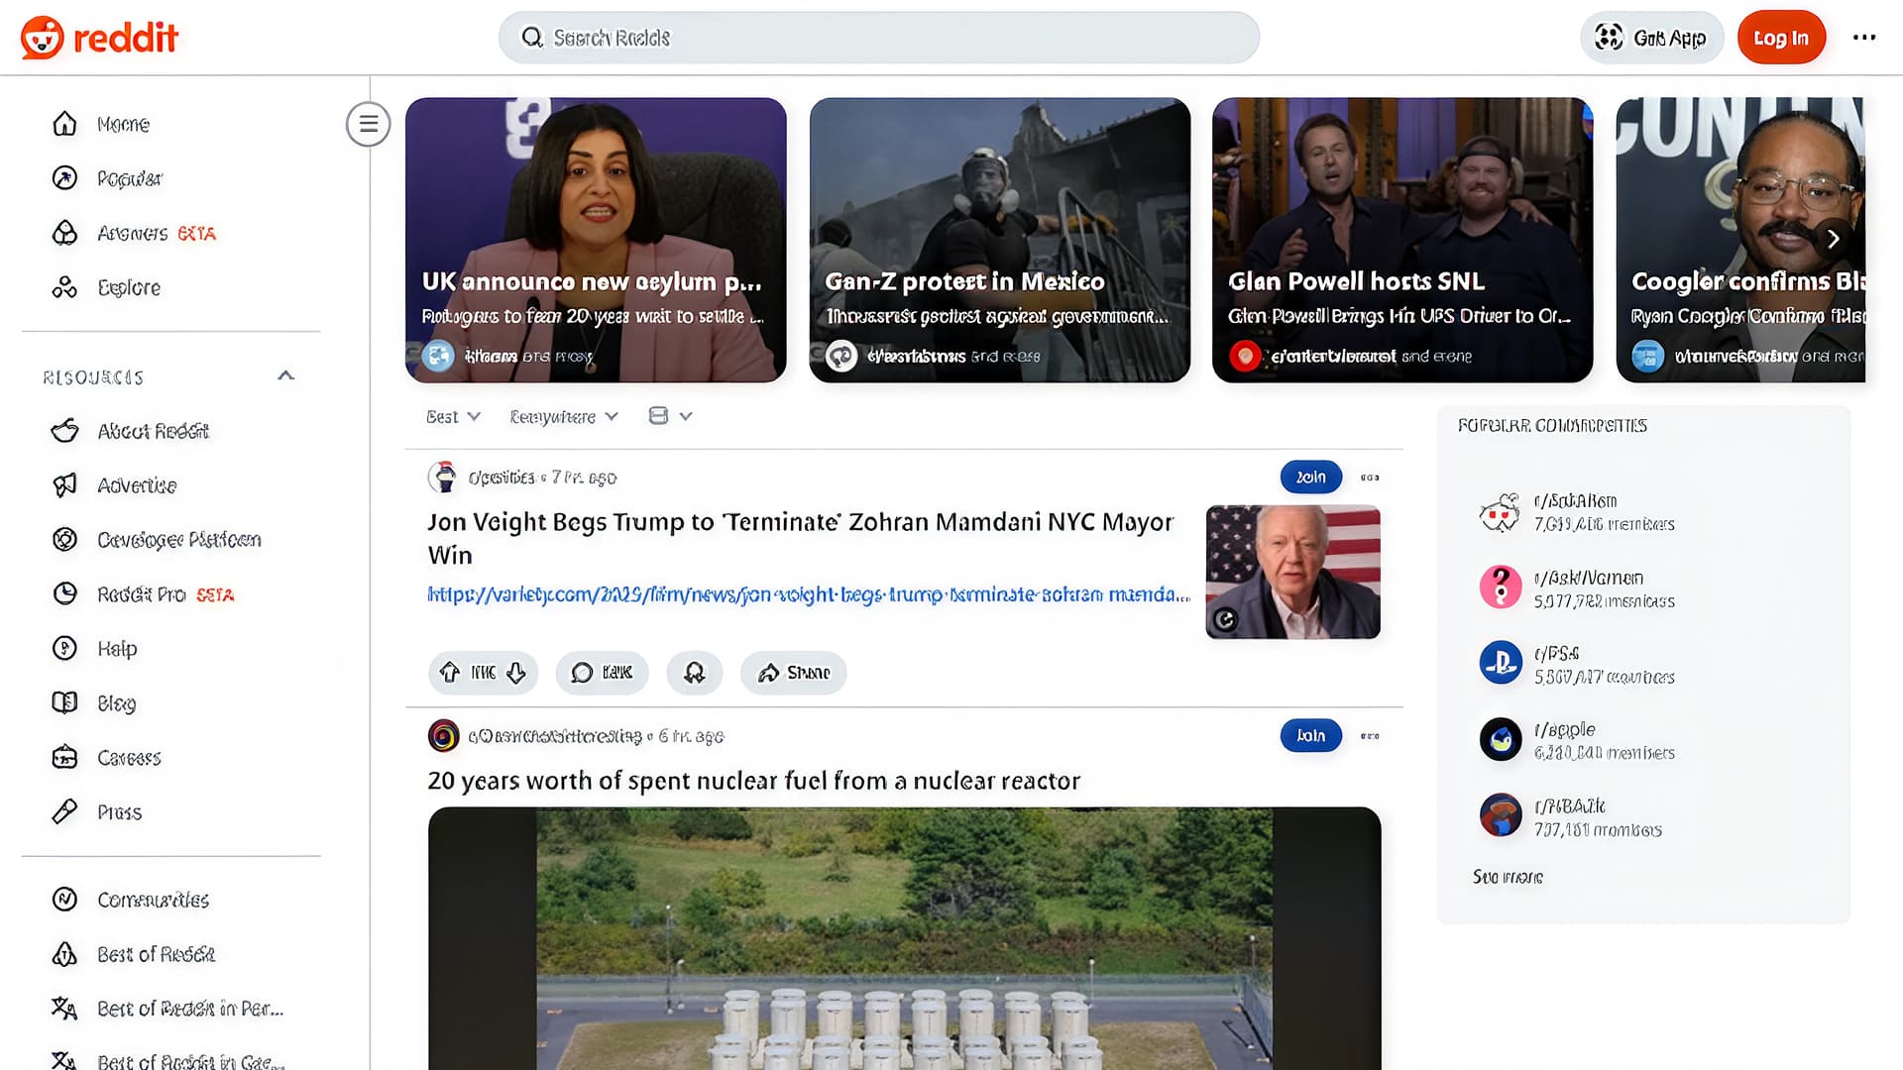The width and height of the screenshot is (1903, 1070).
Task: Open the three-dot menu beside Log In
Action: pyautogui.click(x=1864, y=38)
